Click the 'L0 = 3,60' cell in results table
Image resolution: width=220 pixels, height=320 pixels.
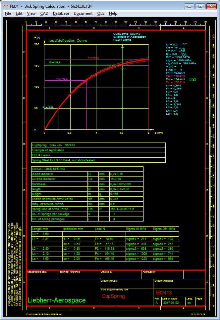pos(47,234)
